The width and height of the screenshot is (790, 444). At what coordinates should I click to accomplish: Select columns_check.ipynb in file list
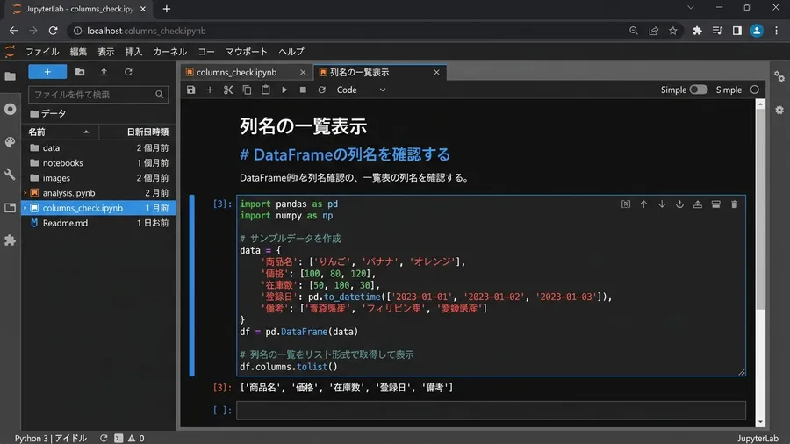pyautogui.click(x=98, y=208)
